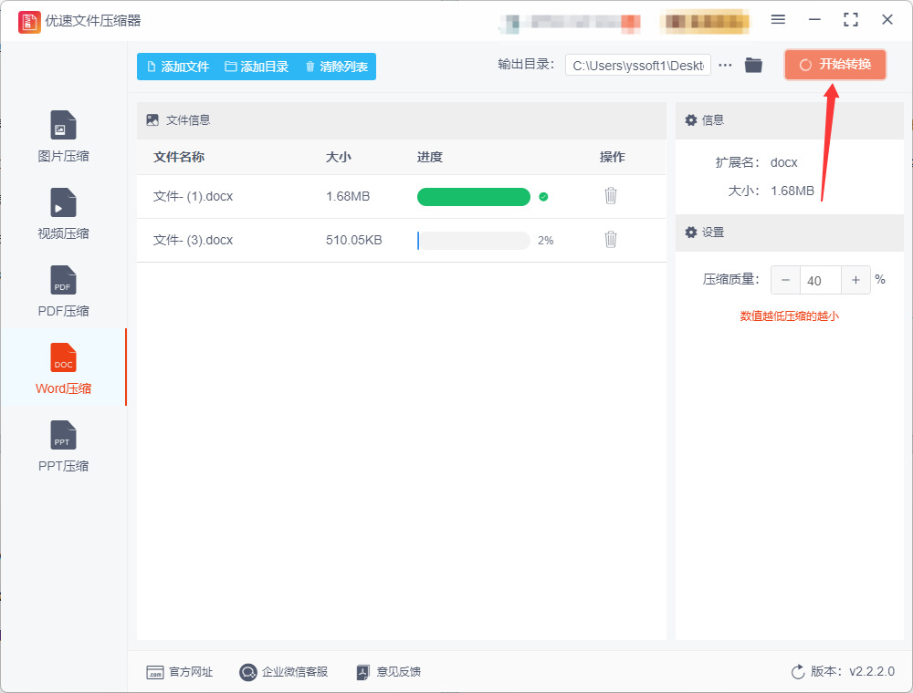Click the green completed progress bar
913x693 pixels.
[473, 197]
